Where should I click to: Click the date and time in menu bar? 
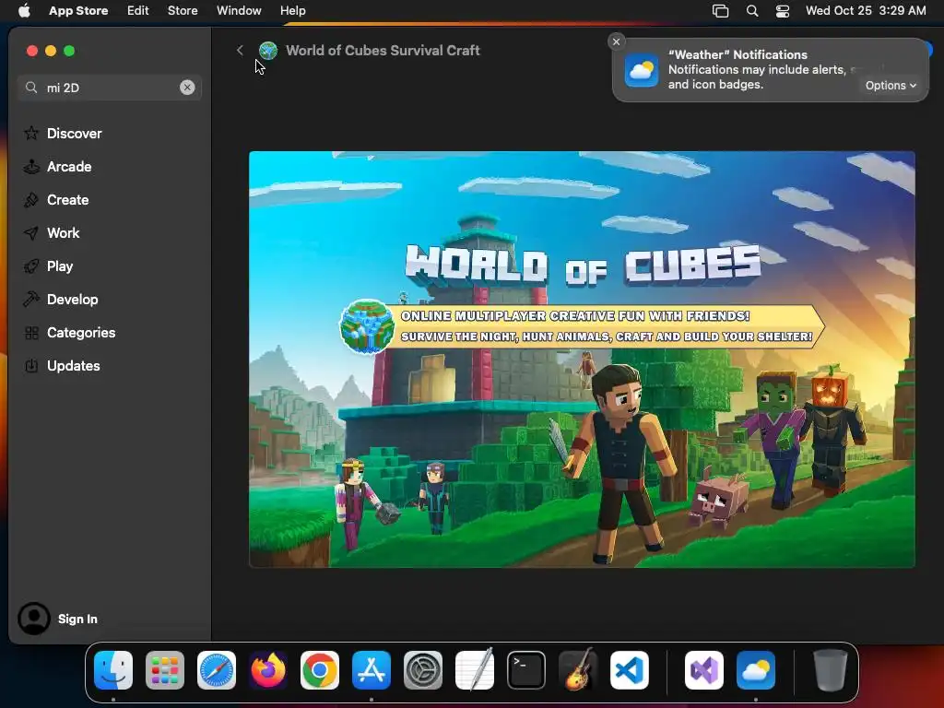tap(866, 11)
